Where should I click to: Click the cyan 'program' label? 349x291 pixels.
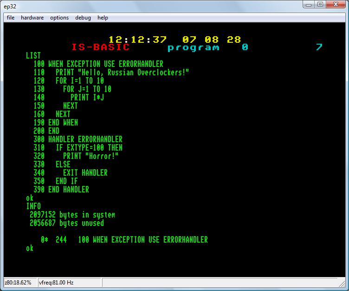(x=194, y=47)
